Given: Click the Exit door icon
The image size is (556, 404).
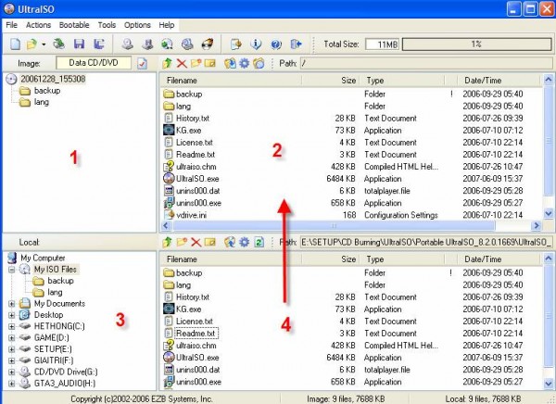Looking at the screenshot, I should (x=296, y=44).
